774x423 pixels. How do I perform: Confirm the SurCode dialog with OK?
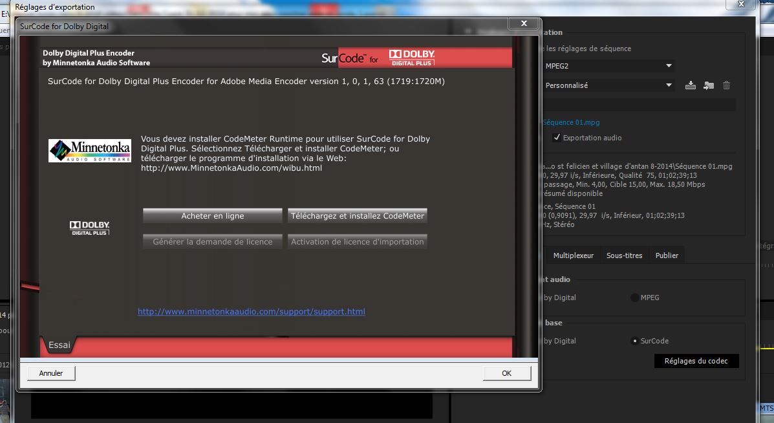pos(506,373)
